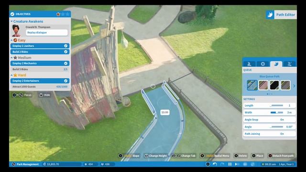Viewport: 306px width, 172px height.
Task: Click Oswald B. Thompson's portrait
Action: [16, 31]
